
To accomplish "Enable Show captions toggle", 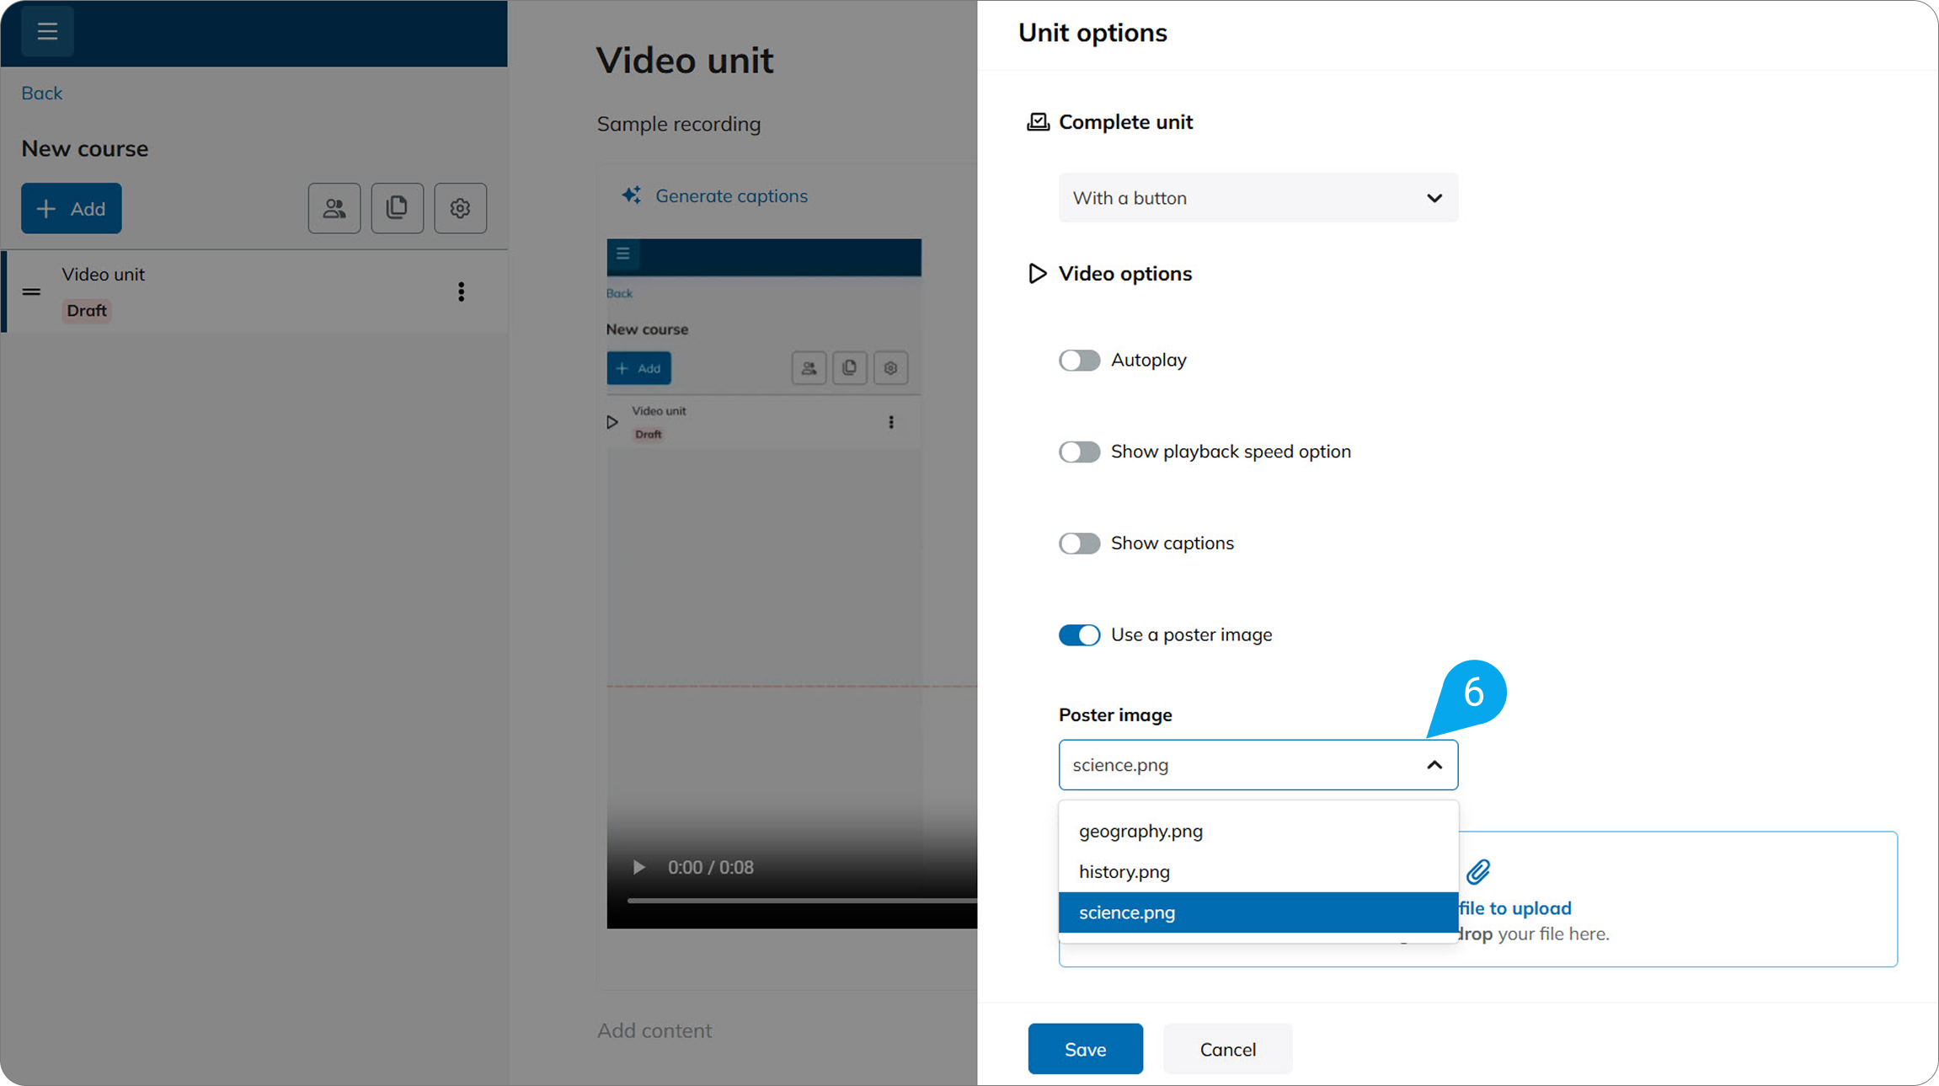I will point(1079,543).
